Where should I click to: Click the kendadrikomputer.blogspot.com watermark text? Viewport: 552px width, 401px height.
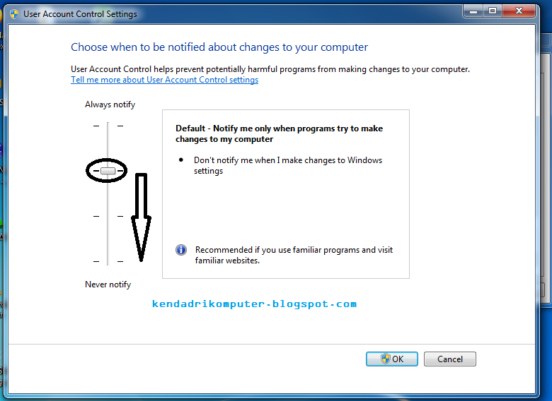[254, 304]
